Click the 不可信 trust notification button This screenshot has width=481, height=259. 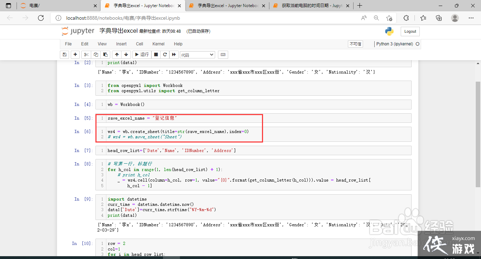(x=355, y=44)
